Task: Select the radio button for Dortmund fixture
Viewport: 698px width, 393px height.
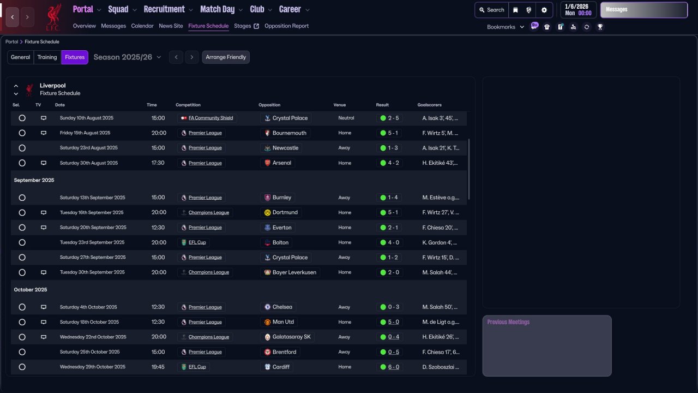Action: click(22, 213)
